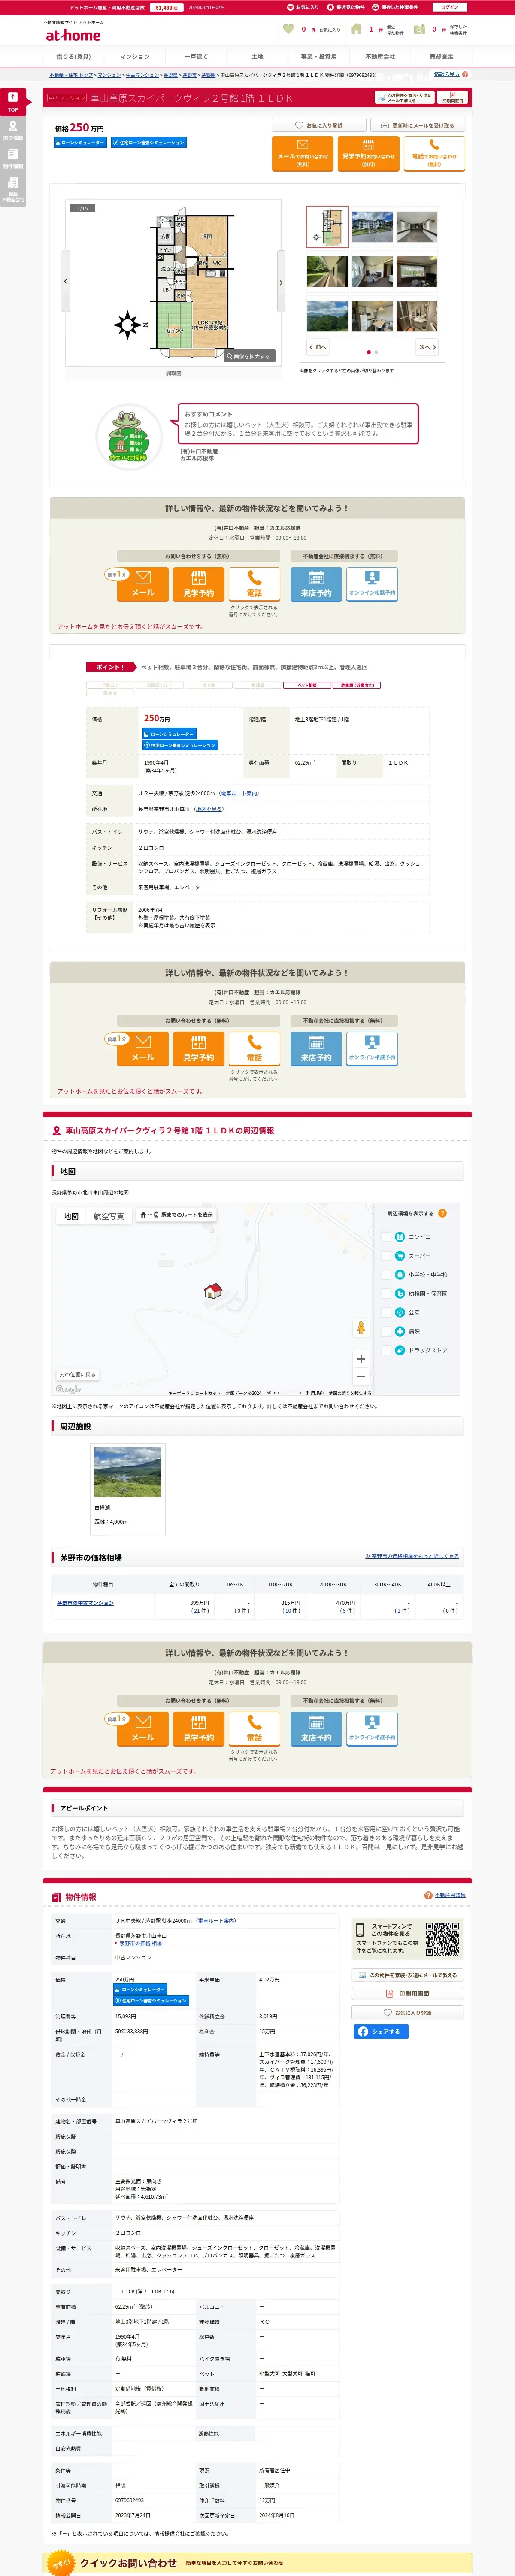Follow the 不動産・住宅トップ breadcrumb link
515x2576 pixels.
(71, 75)
